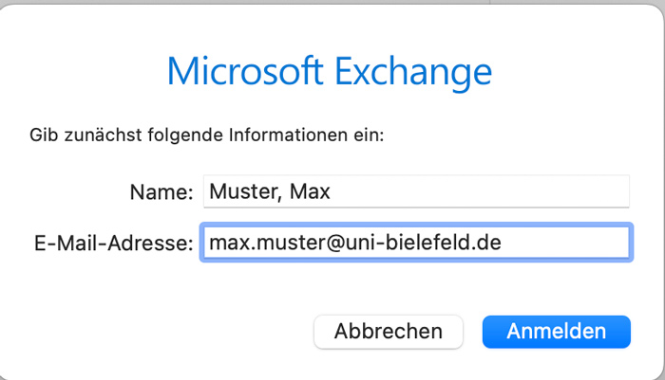Cancel the dialog with the Abbrechen button
The width and height of the screenshot is (665, 380).
(388, 332)
